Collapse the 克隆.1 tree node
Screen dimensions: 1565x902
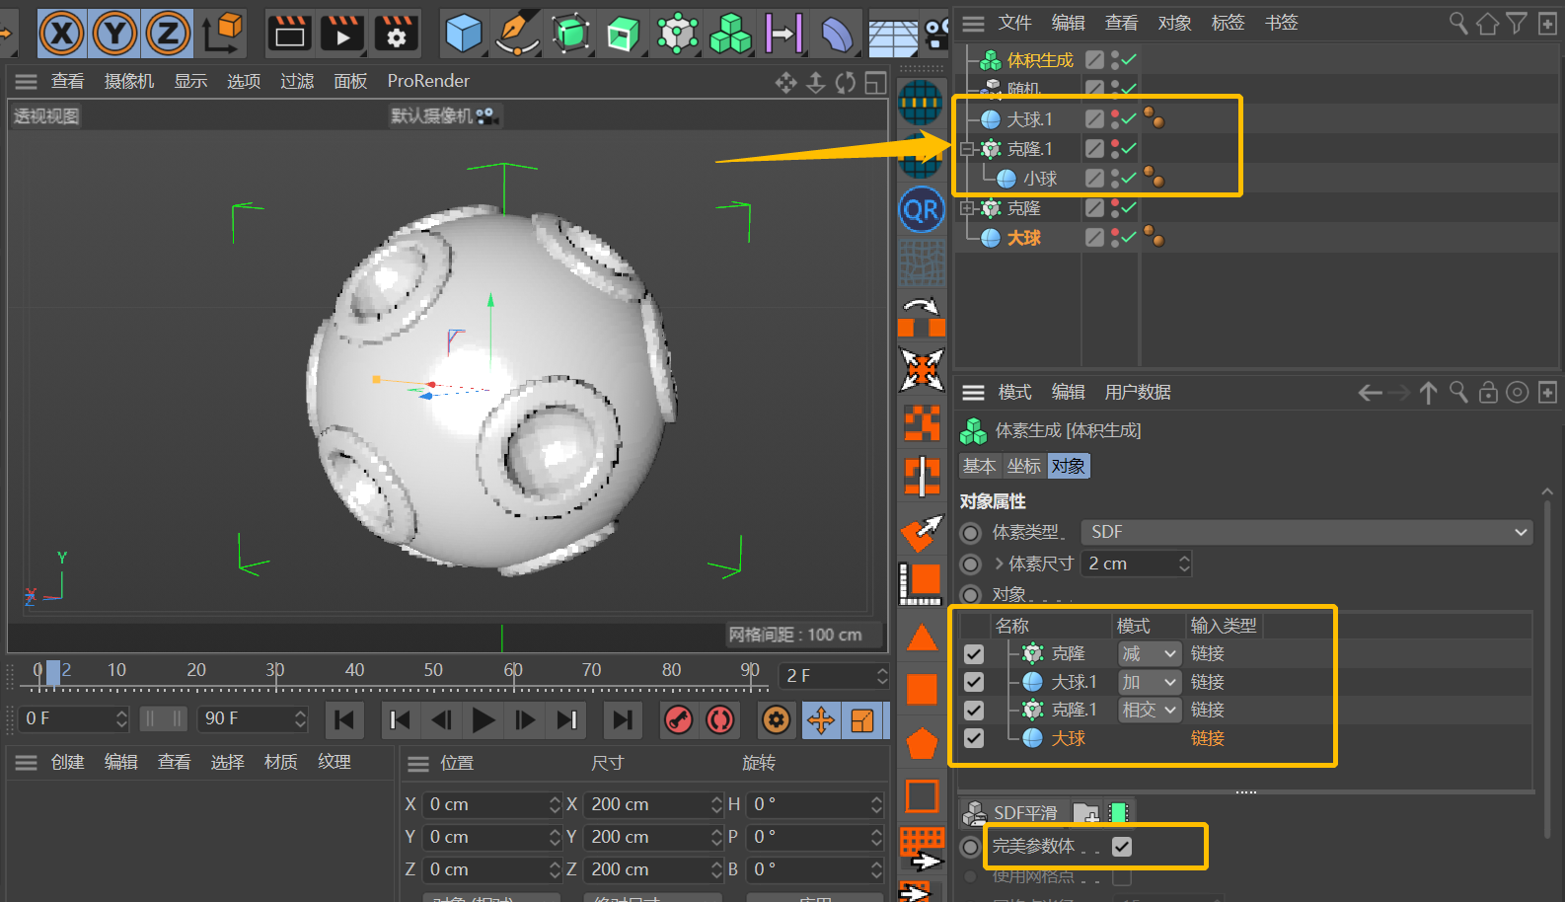click(x=968, y=149)
